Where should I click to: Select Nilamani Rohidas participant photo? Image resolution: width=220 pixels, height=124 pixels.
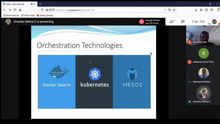tap(203, 73)
